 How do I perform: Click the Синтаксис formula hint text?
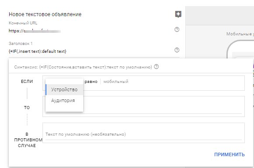(83, 67)
